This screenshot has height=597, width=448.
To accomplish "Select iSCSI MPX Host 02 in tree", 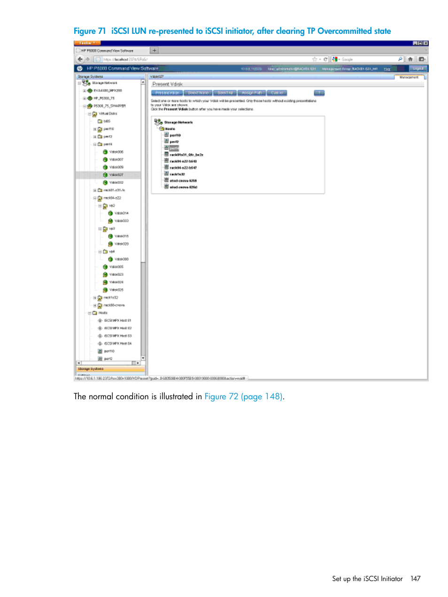I will 118,328.
